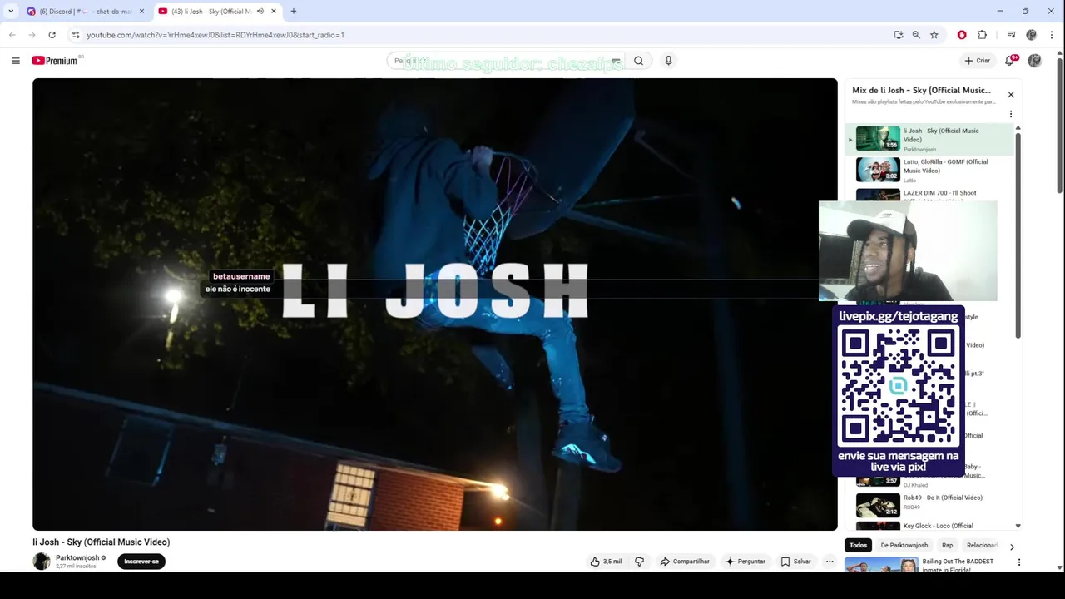Select the De Parktownjosh filter chip
This screenshot has width=1065, height=599.
click(x=904, y=546)
